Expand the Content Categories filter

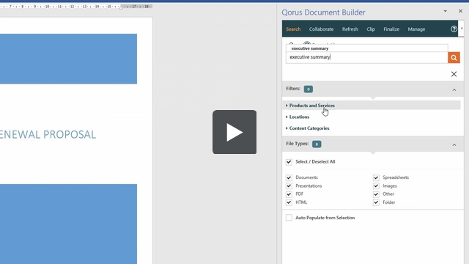308,128
